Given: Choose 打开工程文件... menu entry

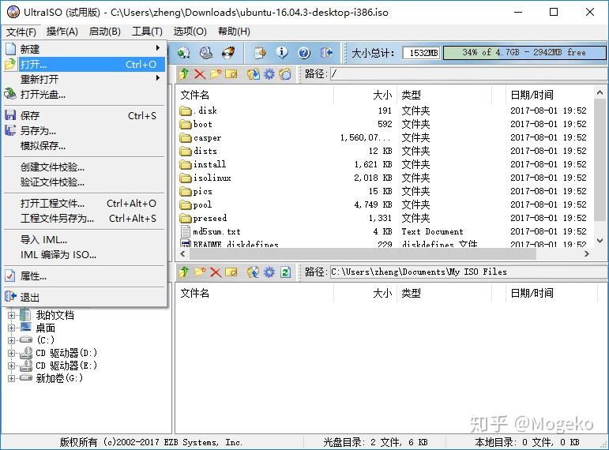Looking at the screenshot, I should click(x=85, y=204).
